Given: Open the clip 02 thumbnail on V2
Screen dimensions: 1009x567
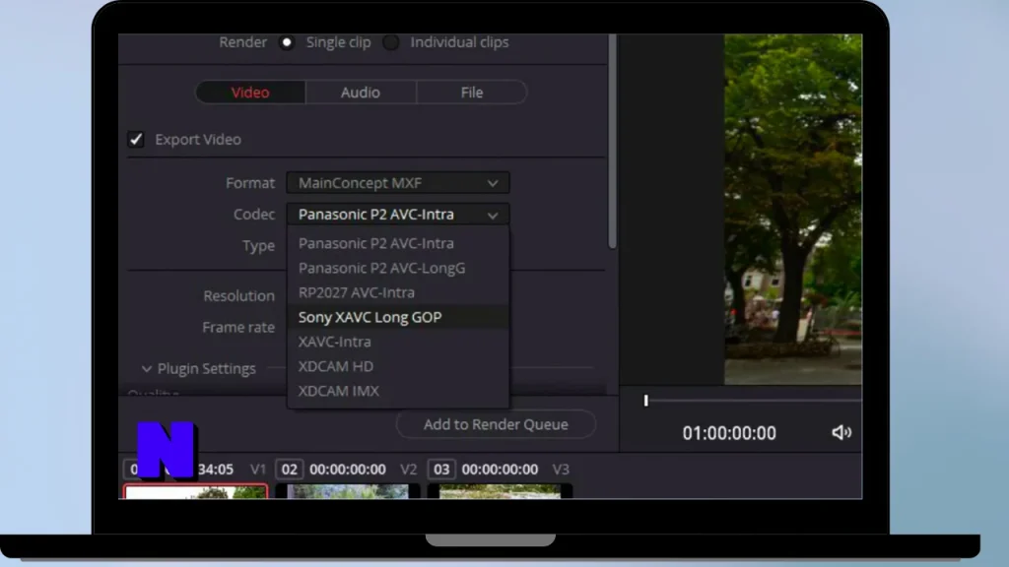Looking at the screenshot, I should point(348,492).
